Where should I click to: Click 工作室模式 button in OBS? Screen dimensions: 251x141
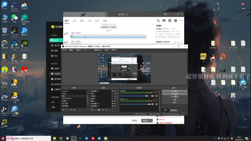click(x=174, y=97)
